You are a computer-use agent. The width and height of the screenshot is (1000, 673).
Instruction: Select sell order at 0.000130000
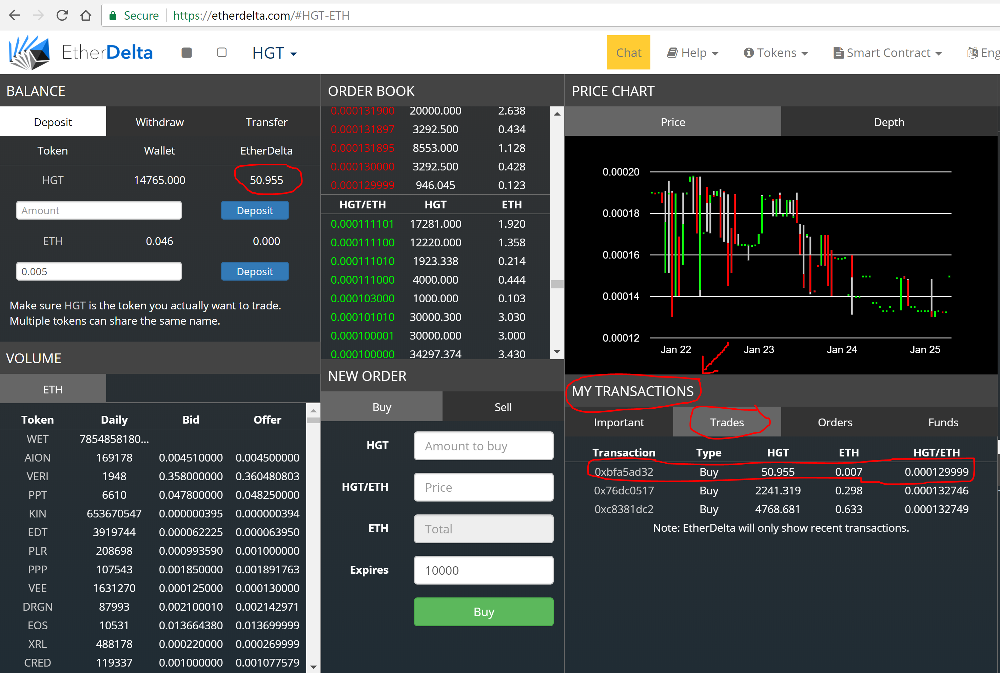pyautogui.click(x=435, y=166)
